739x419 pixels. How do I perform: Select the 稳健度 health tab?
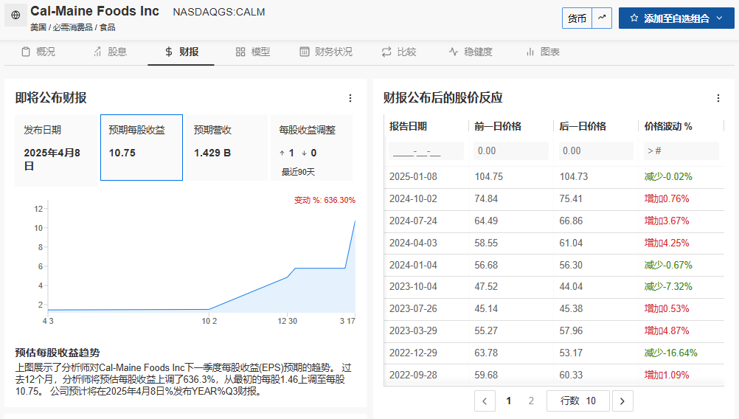[x=471, y=52]
